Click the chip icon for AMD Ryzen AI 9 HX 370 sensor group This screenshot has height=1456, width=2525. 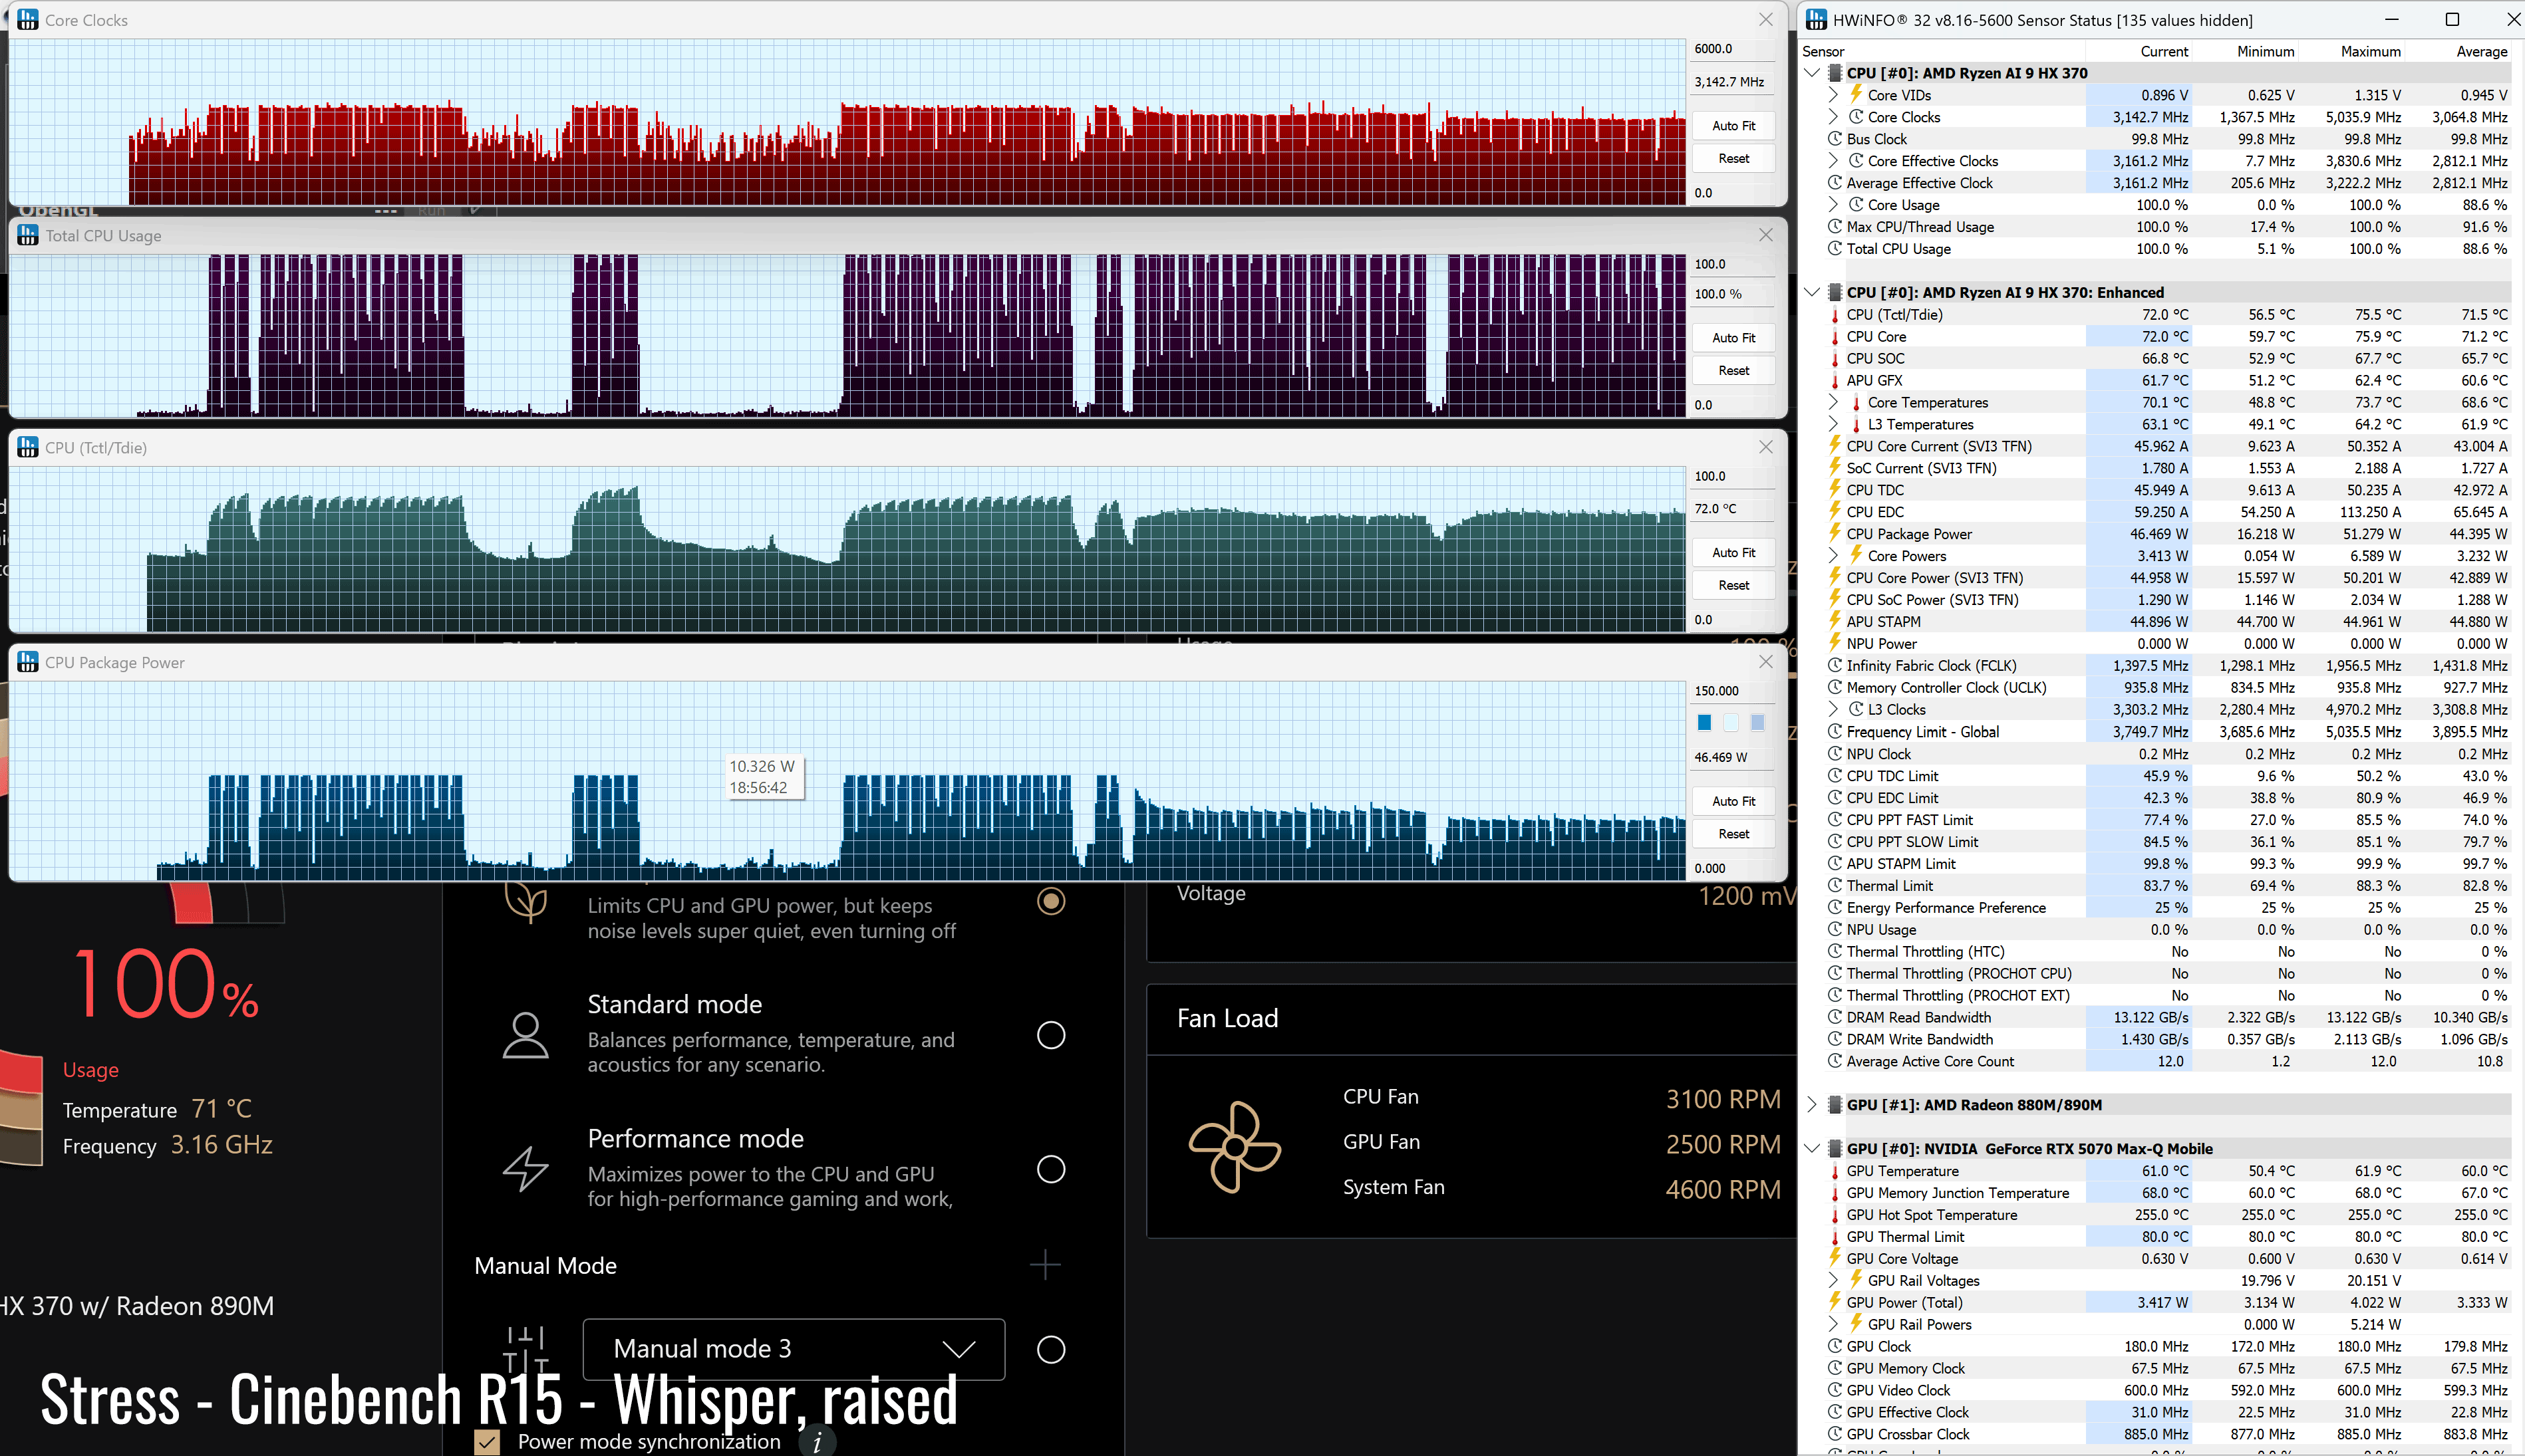(x=1835, y=73)
